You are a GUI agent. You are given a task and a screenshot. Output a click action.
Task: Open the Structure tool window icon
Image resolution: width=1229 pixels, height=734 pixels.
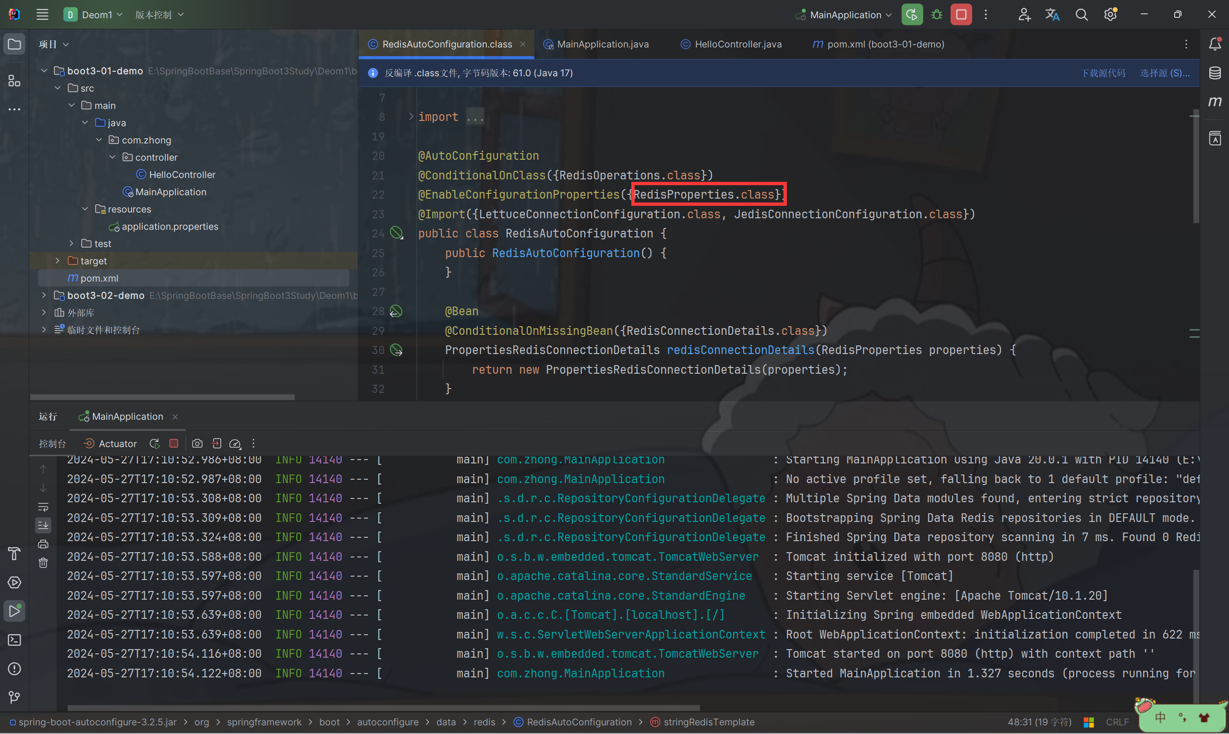[14, 81]
